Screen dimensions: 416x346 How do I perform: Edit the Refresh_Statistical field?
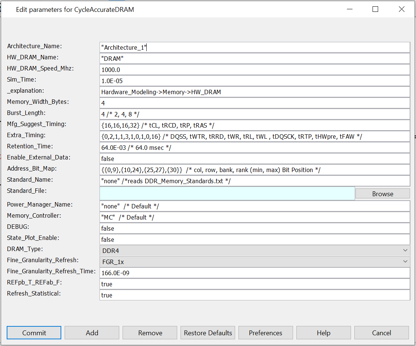(255, 295)
